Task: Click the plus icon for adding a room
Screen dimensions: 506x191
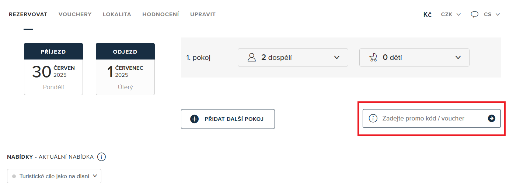Action: click(x=194, y=119)
